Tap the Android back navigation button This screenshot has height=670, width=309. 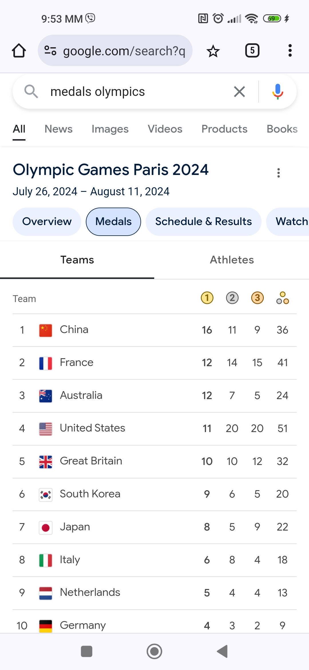[x=222, y=651]
